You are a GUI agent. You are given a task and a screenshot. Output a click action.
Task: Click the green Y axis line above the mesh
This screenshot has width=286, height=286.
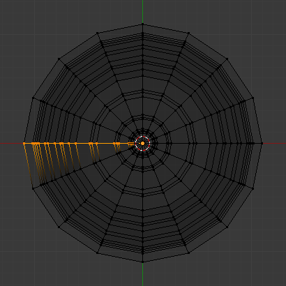142,12
